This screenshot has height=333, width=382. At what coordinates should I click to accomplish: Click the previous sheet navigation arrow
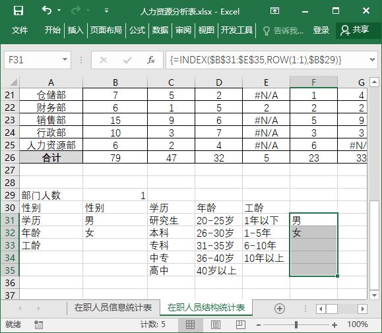pyautogui.click(x=20, y=309)
